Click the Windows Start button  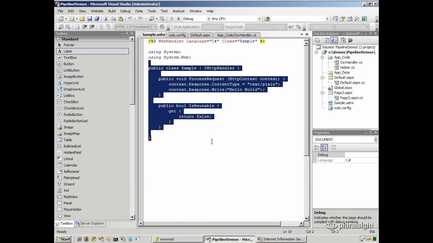63,239
